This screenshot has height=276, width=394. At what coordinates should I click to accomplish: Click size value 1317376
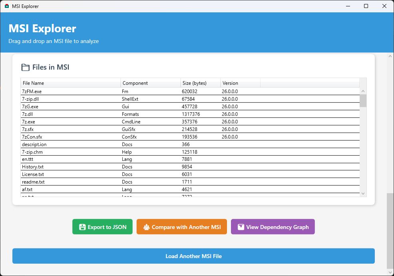pyautogui.click(x=191, y=114)
